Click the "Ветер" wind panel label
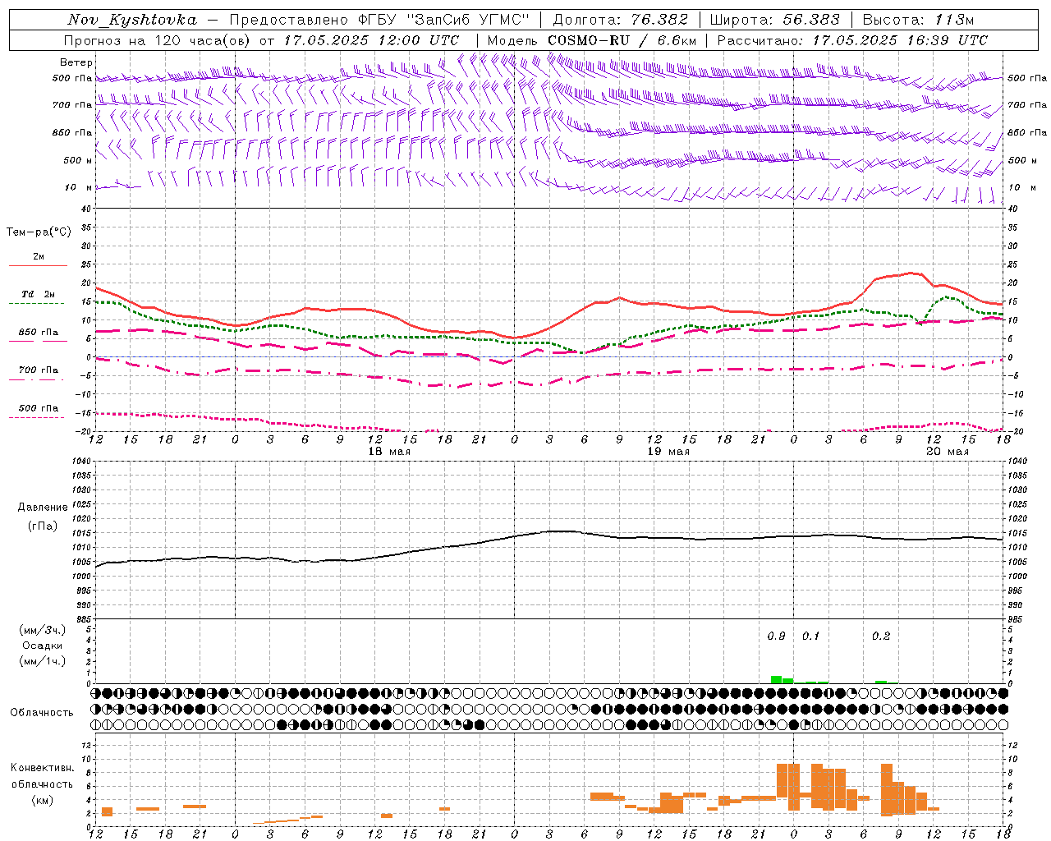This screenshot has height=841, width=1051. pyautogui.click(x=76, y=62)
